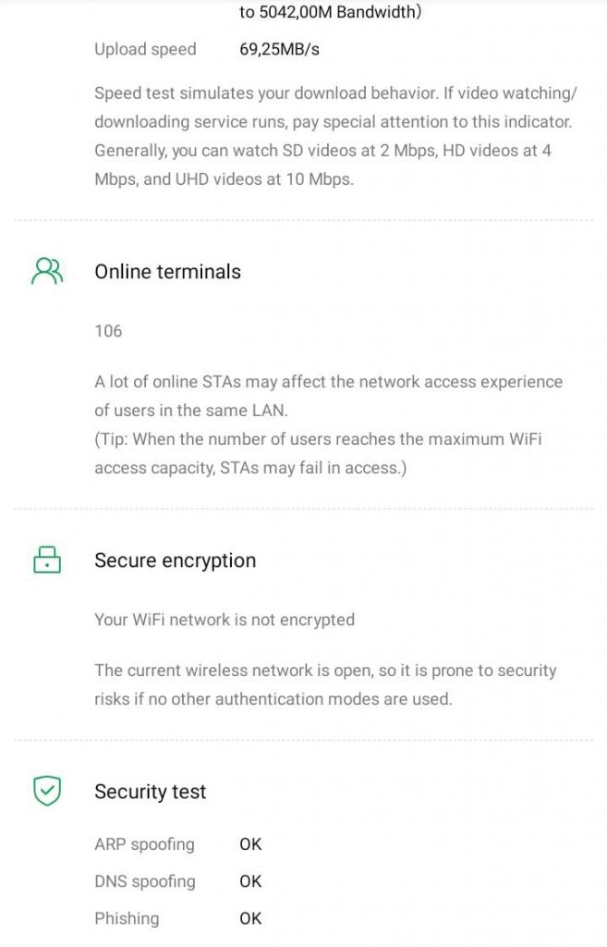Click the Phishing row label
The height and width of the screenshot is (947, 607).
pyautogui.click(x=127, y=918)
